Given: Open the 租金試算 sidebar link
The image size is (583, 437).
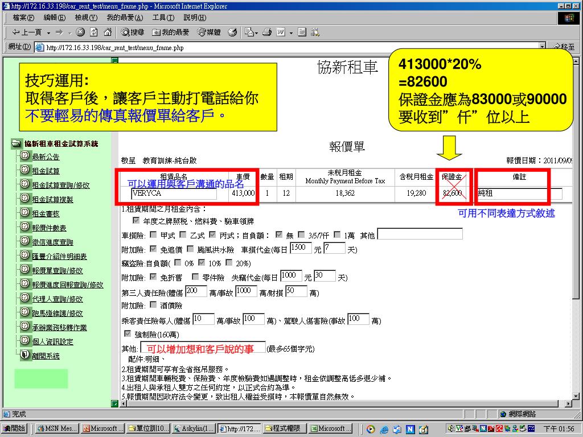Looking at the screenshot, I should click(x=46, y=171).
